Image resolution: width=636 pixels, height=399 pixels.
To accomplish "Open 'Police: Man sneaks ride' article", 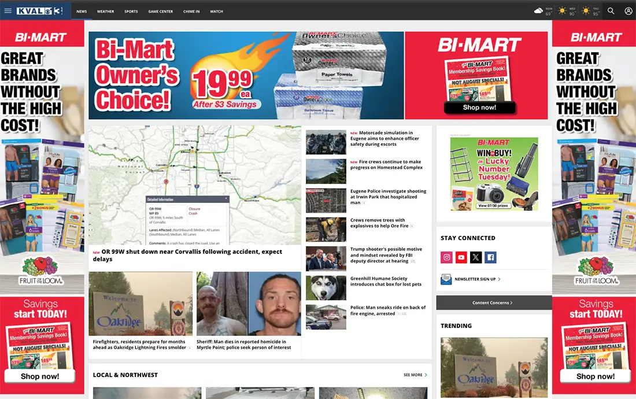I will [x=388, y=311].
